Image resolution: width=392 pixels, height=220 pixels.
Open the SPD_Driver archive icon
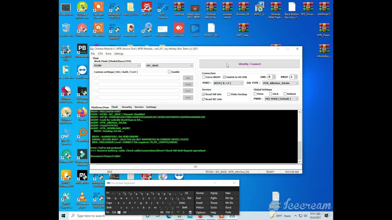click(x=308, y=9)
